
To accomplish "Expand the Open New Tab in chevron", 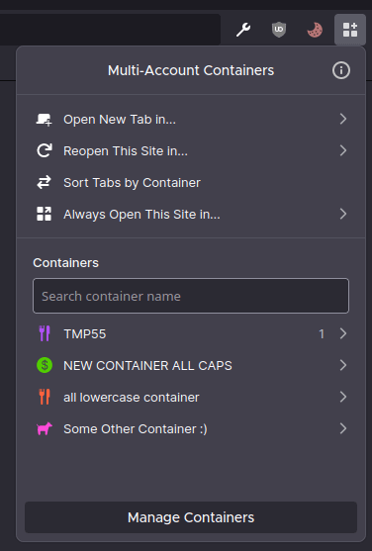I will 343,119.
